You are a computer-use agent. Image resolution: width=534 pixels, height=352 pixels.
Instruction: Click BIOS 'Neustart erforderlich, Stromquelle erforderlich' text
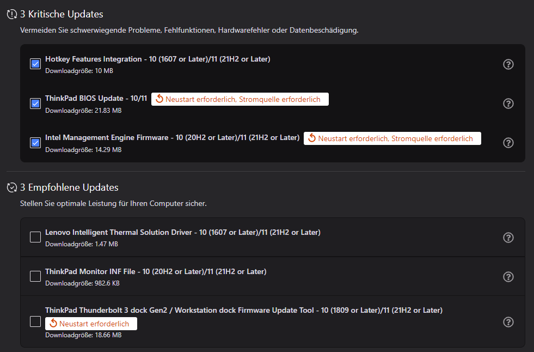[x=243, y=100]
